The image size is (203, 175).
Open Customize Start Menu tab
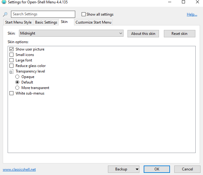(93, 22)
